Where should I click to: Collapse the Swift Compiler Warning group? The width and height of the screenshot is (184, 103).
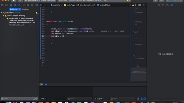(3, 15)
